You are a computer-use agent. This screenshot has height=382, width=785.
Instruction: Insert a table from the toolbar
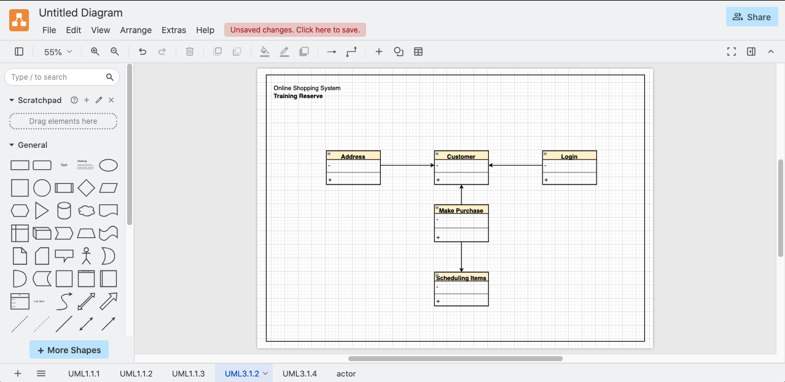pyautogui.click(x=418, y=52)
